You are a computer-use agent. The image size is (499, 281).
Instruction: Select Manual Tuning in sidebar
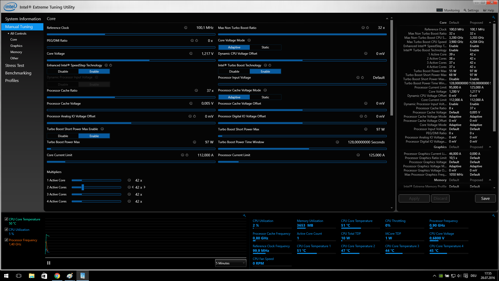point(22,27)
